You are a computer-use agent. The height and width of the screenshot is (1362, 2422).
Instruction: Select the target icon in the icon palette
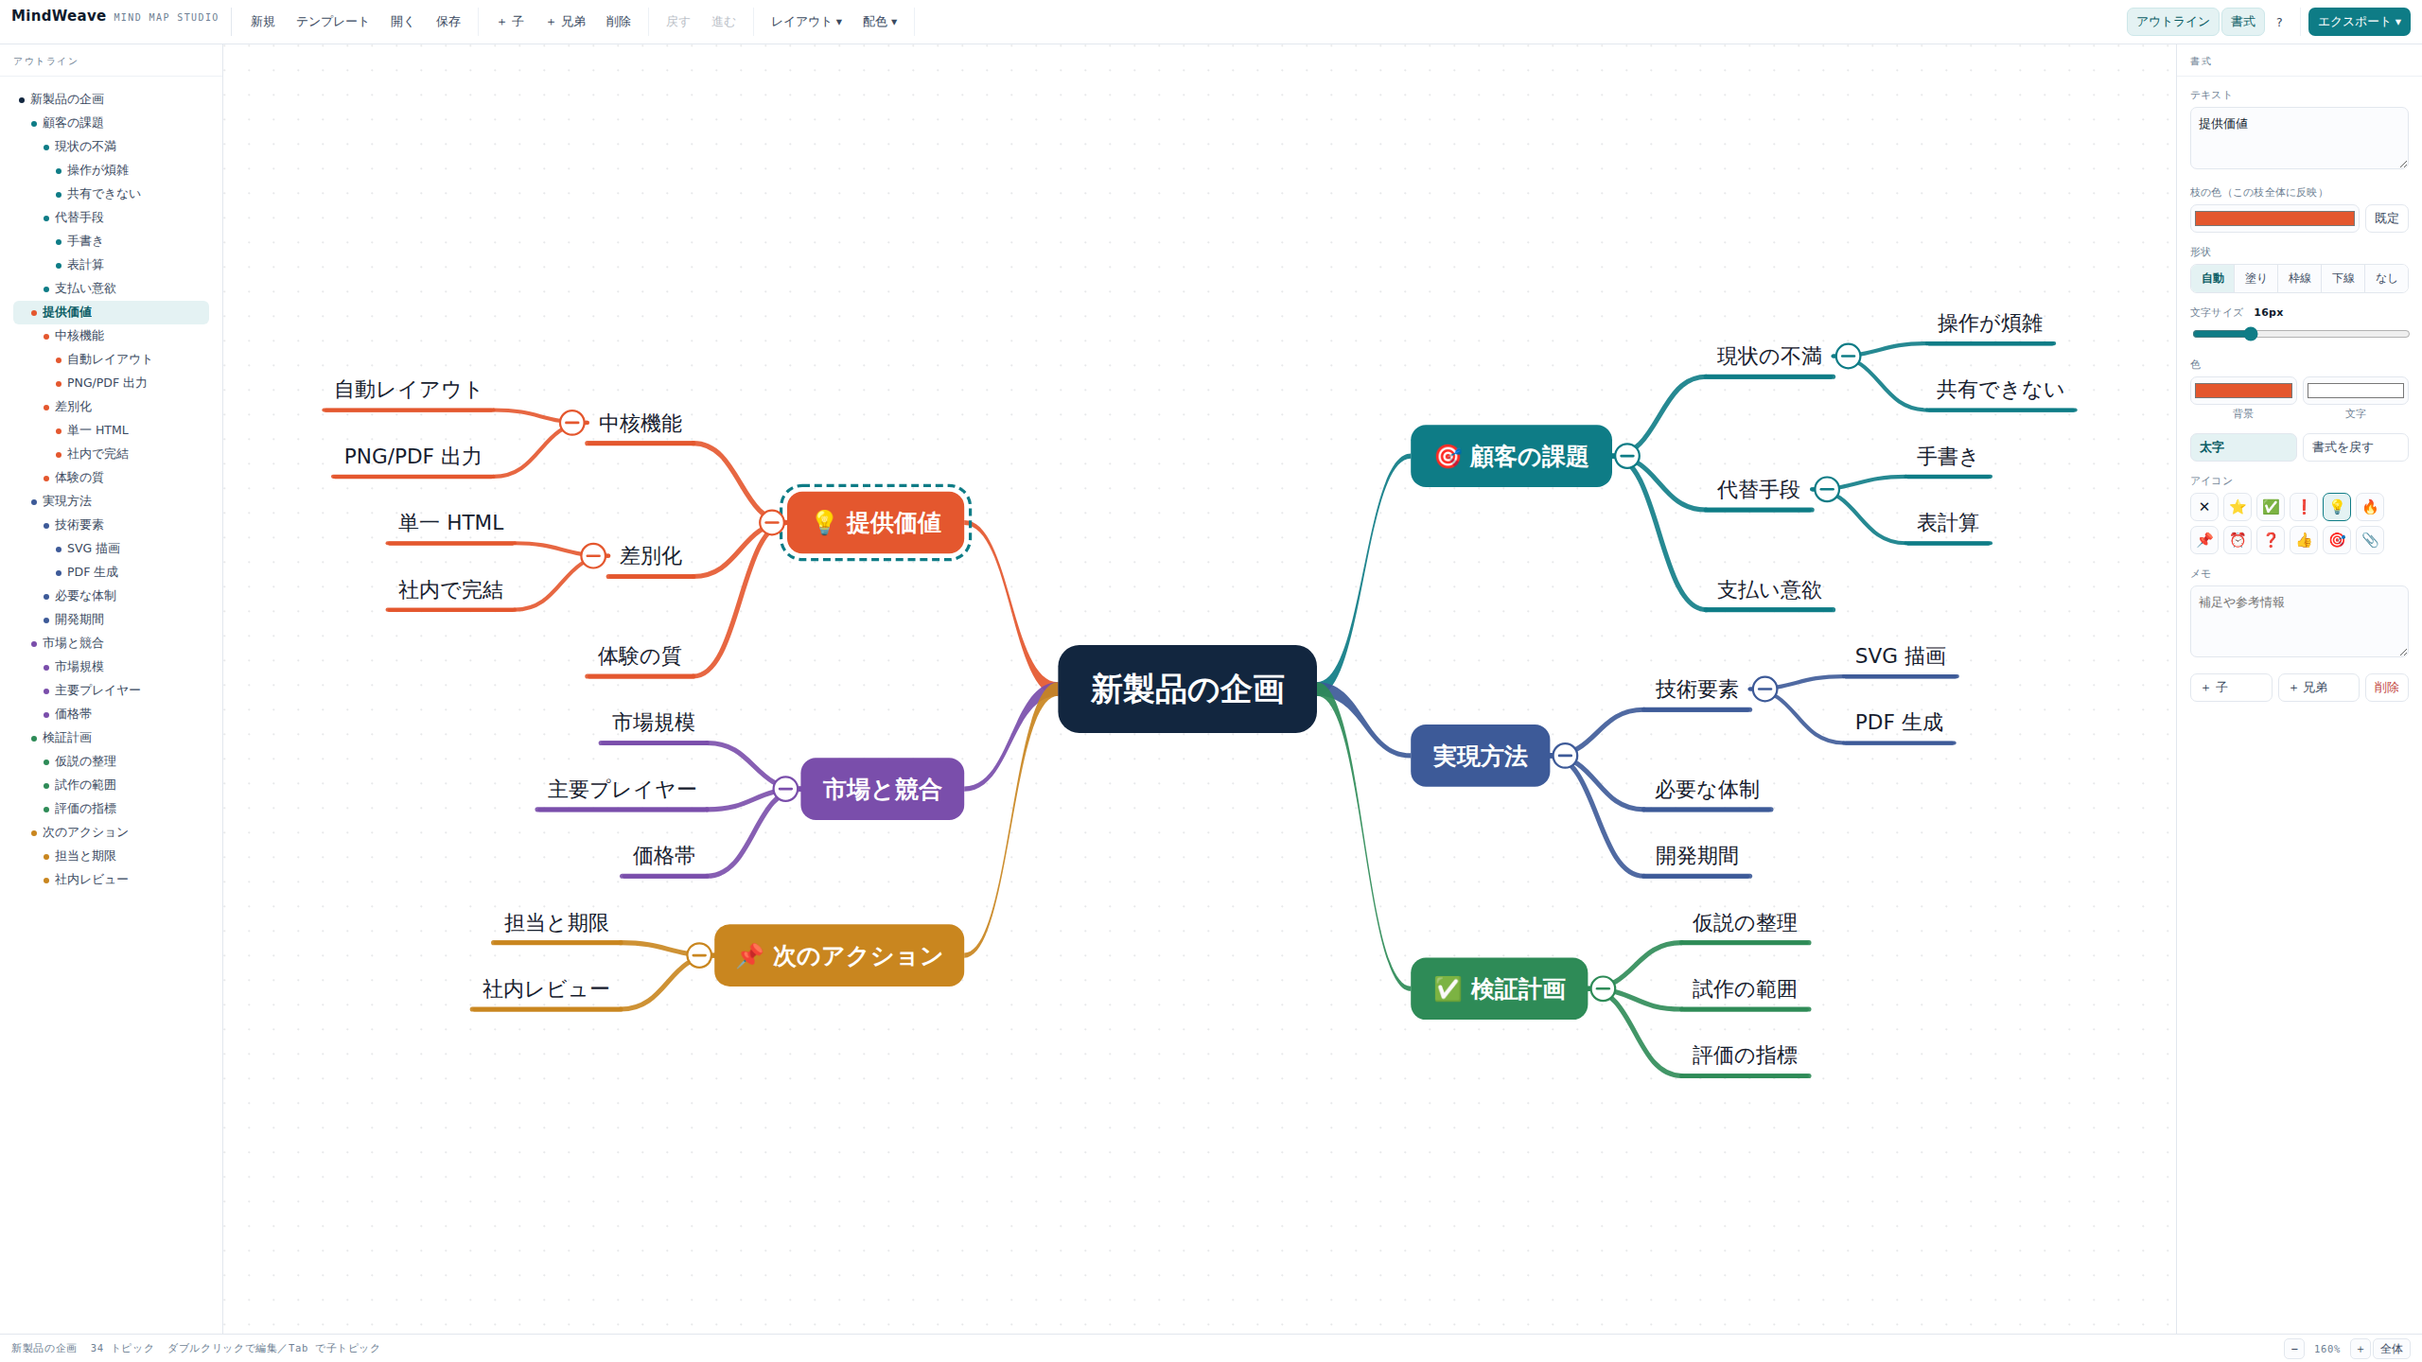click(2337, 540)
